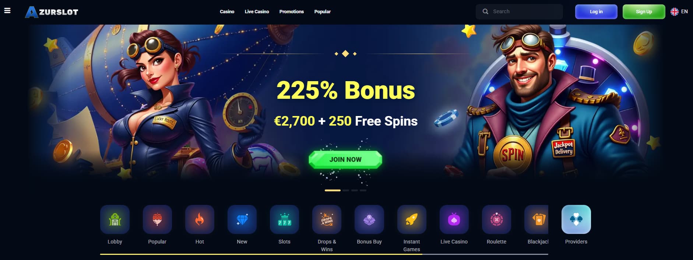Click the green Sign Up button
Image resolution: width=693 pixels, height=260 pixels.
[x=644, y=12]
